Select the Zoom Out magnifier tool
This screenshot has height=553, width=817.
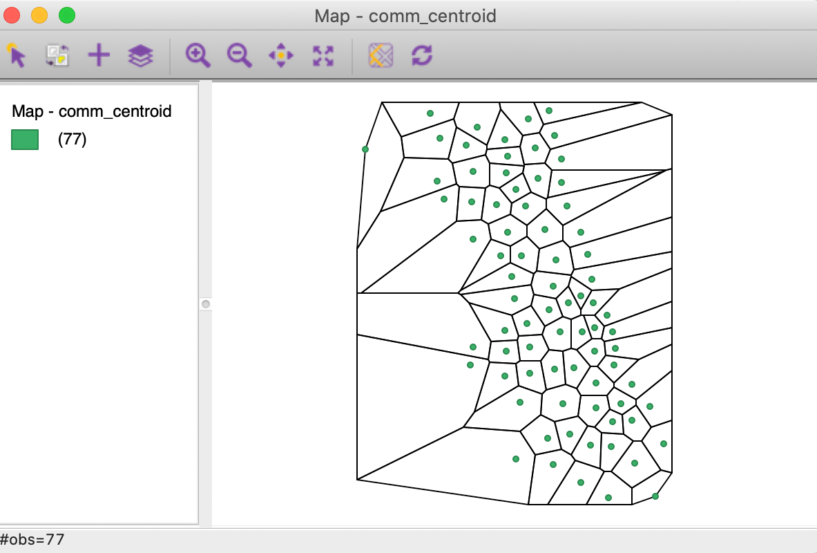click(240, 55)
